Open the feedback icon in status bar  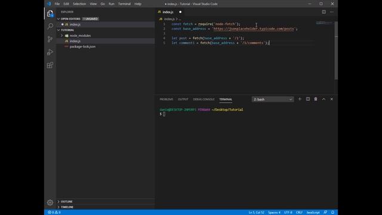pos(325,213)
